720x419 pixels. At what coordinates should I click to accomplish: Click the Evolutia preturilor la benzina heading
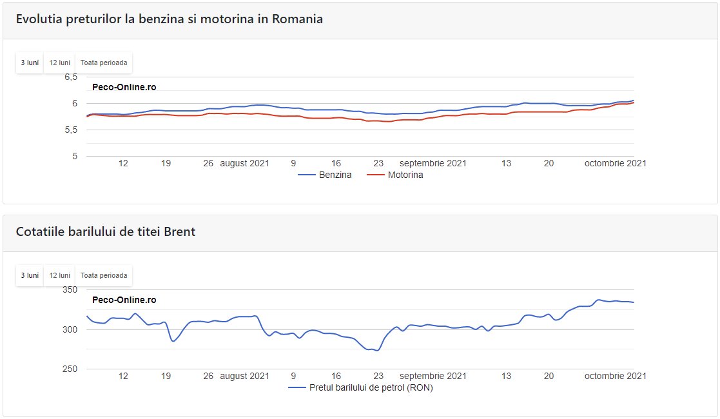170,19
